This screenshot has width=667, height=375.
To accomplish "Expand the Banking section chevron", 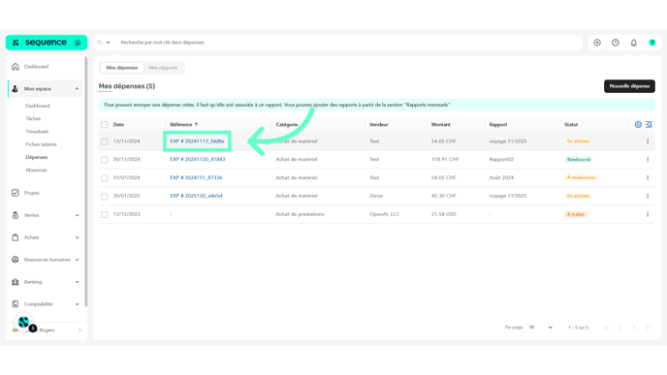I will coord(77,282).
